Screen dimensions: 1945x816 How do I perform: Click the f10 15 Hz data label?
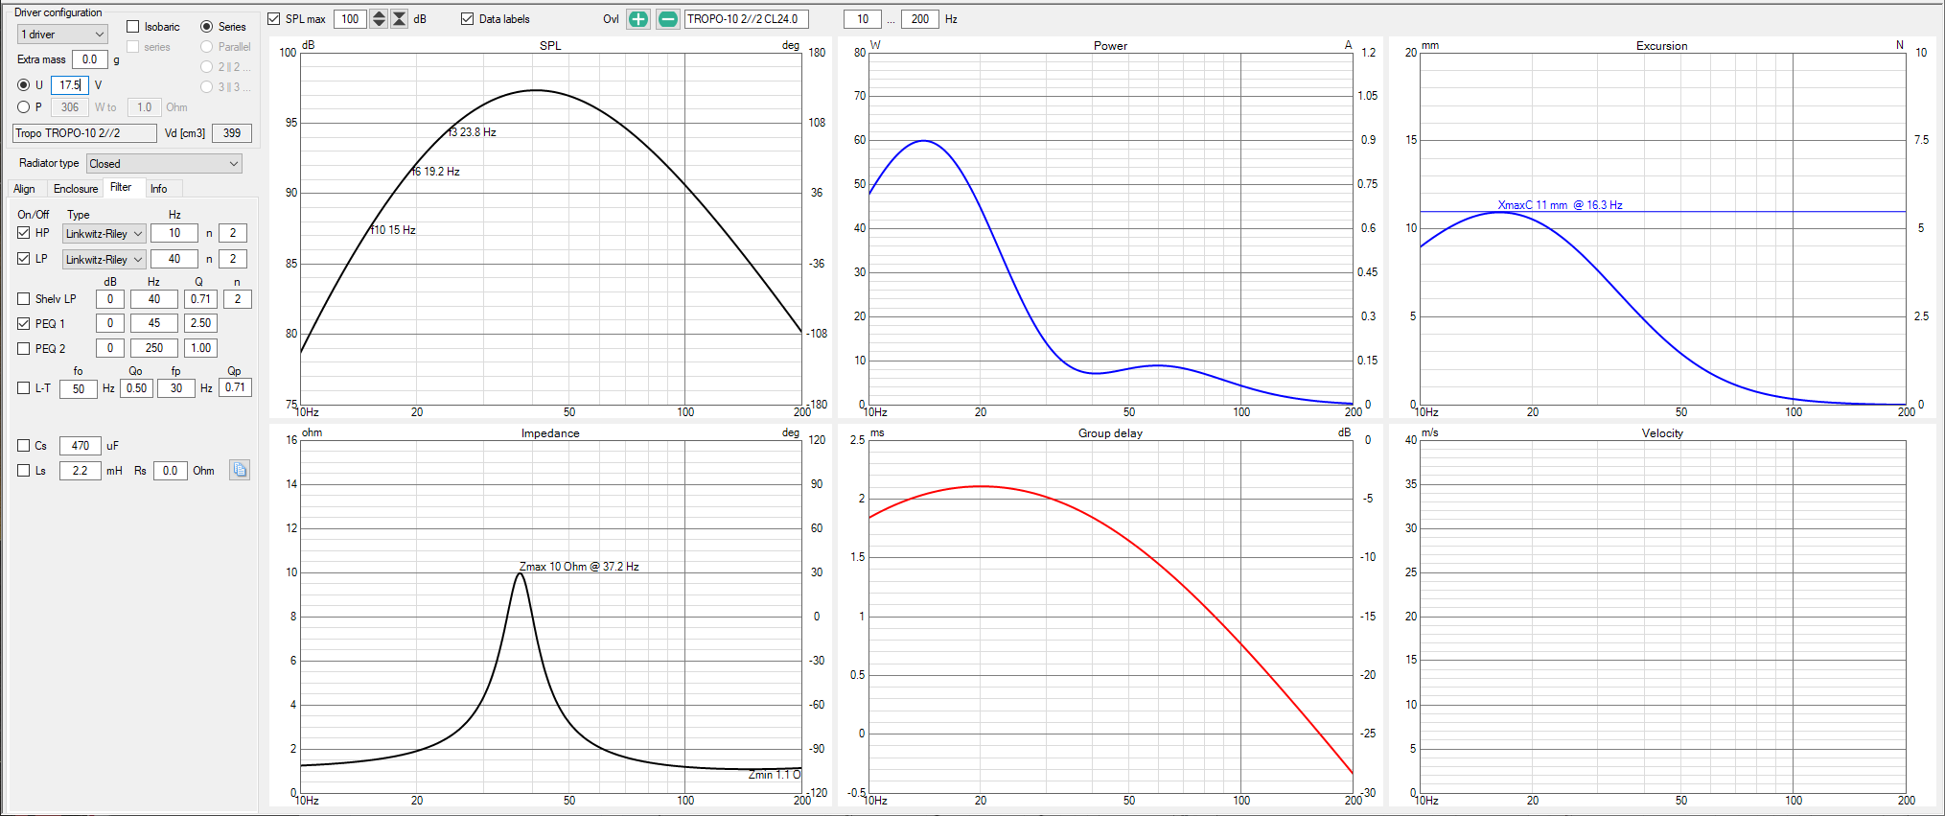[394, 230]
